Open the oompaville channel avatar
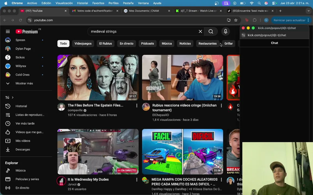Screen dimensions: 313x195 pos(61,107)
